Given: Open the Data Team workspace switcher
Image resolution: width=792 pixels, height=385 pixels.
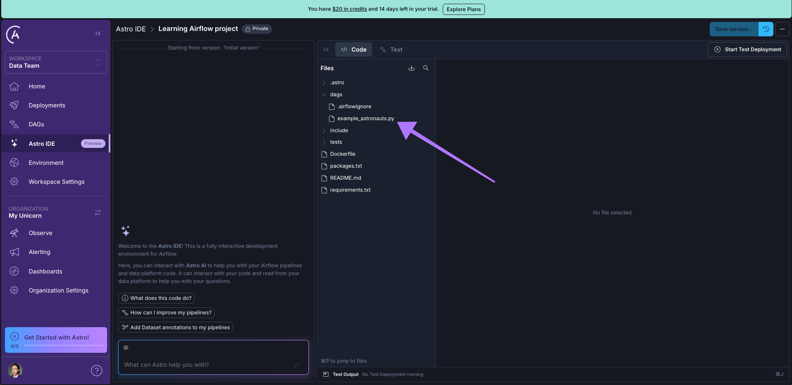Looking at the screenshot, I should coord(55,62).
